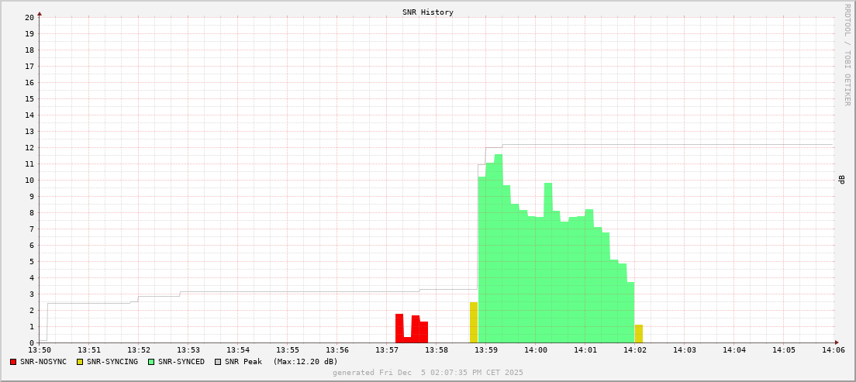Click the dB unit label on right side
The height and width of the screenshot is (382, 856).
pyautogui.click(x=842, y=180)
